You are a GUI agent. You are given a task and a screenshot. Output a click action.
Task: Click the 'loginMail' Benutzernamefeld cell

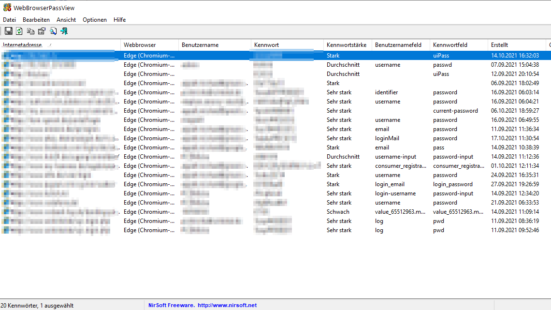[387, 138]
